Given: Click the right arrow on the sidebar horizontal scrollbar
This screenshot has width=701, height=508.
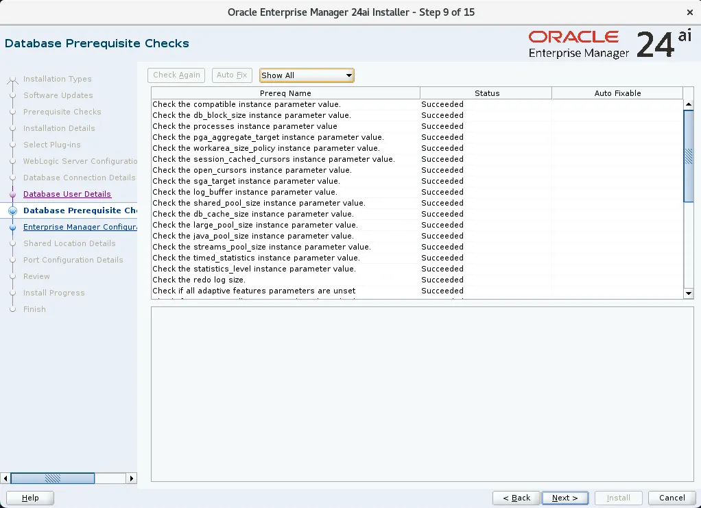Looking at the screenshot, I should coord(131,478).
